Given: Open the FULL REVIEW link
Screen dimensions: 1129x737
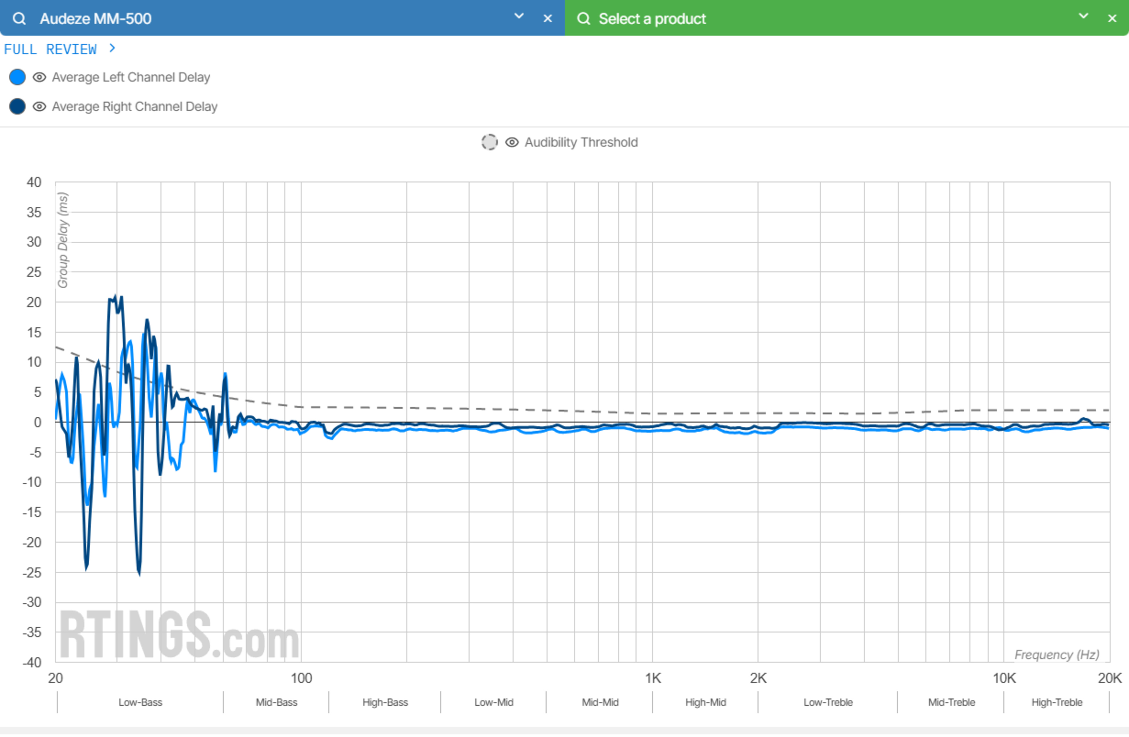Looking at the screenshot, I should tap(50, 49).
